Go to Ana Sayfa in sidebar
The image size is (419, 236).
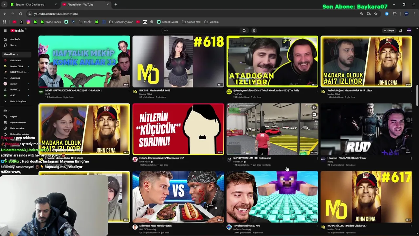16,39
